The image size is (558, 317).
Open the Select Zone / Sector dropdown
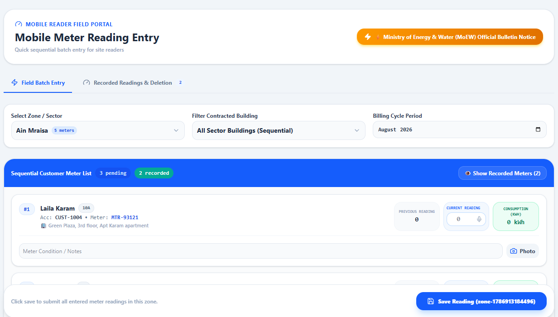click(98, 130)
